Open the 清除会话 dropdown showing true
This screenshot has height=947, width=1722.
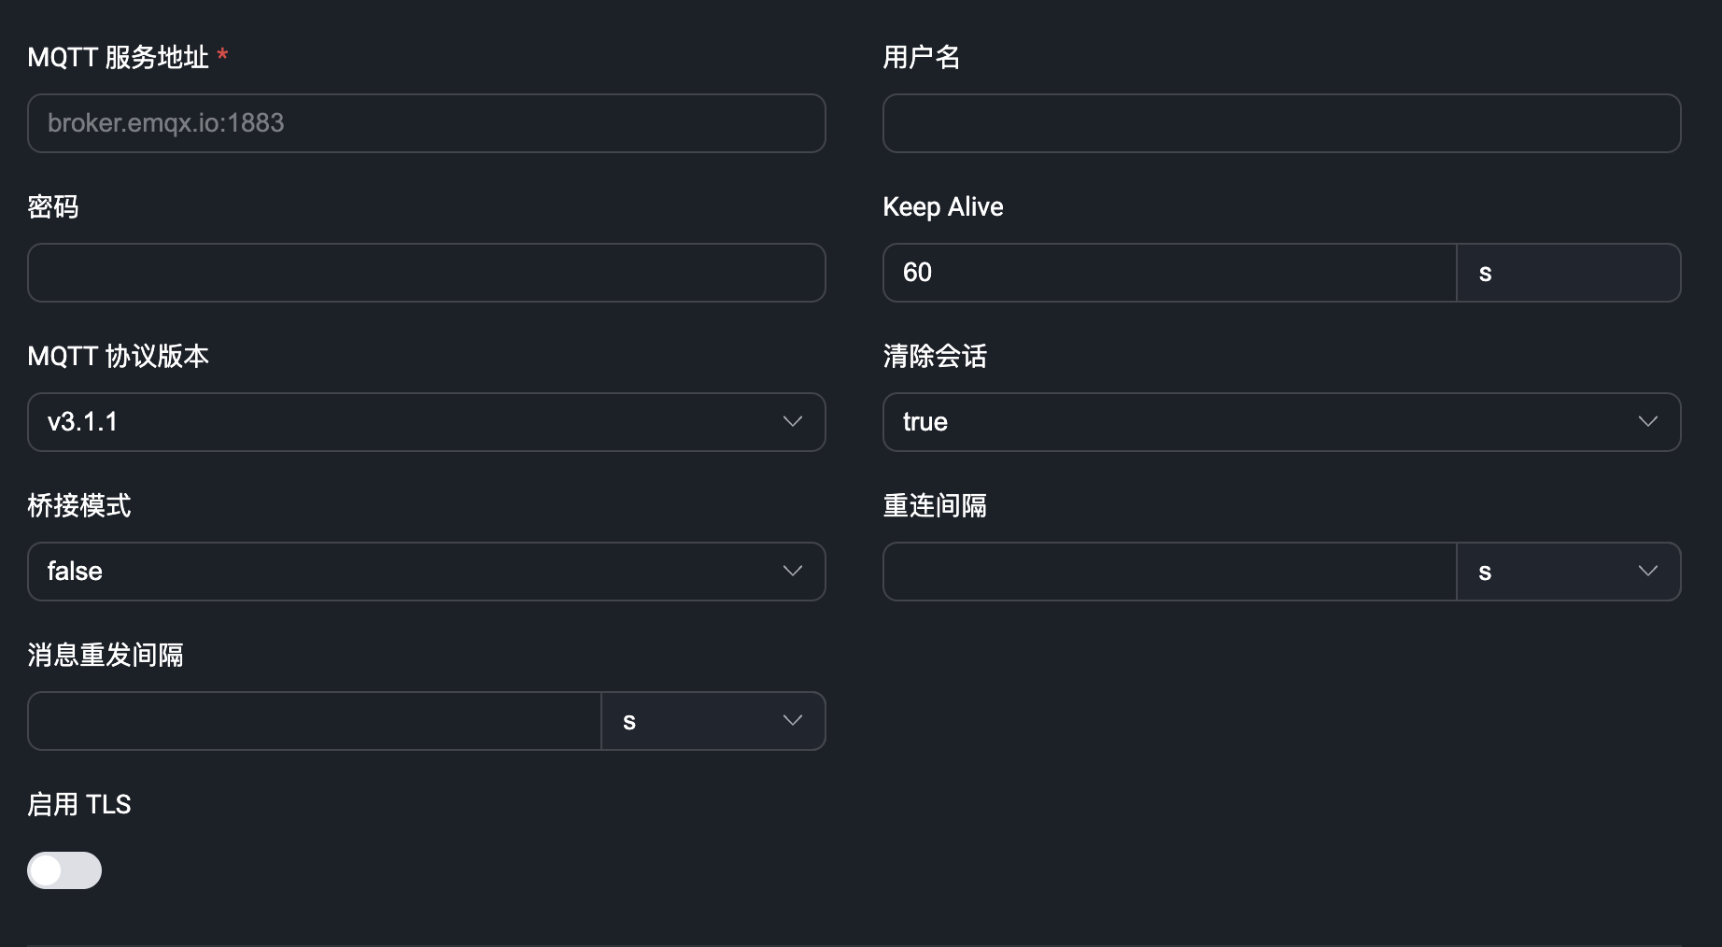[x=1280, y=421]
